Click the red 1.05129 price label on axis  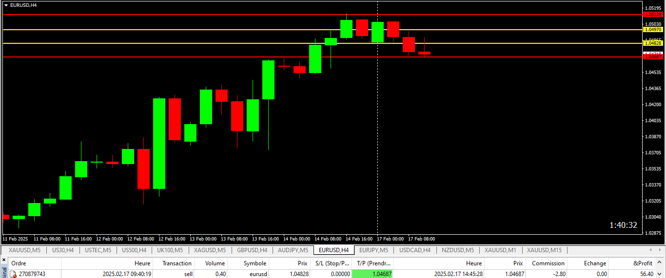(653, 15)
